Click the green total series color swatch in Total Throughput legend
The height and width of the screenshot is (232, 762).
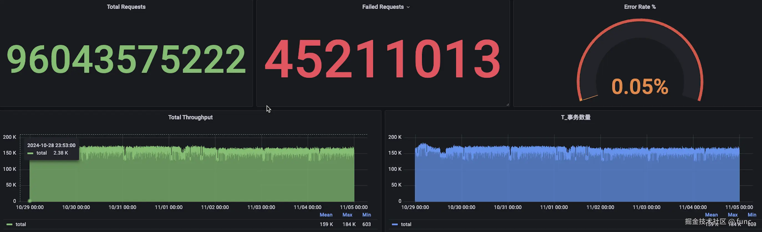point(9,224)
